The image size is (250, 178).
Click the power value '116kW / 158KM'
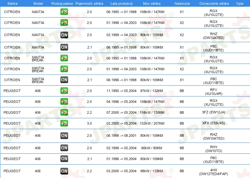(x=152, y=112)
